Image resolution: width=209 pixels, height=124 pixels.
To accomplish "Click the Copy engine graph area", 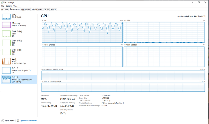I will tap(164, 32).
